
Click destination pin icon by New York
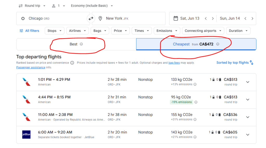coord(100,18)
